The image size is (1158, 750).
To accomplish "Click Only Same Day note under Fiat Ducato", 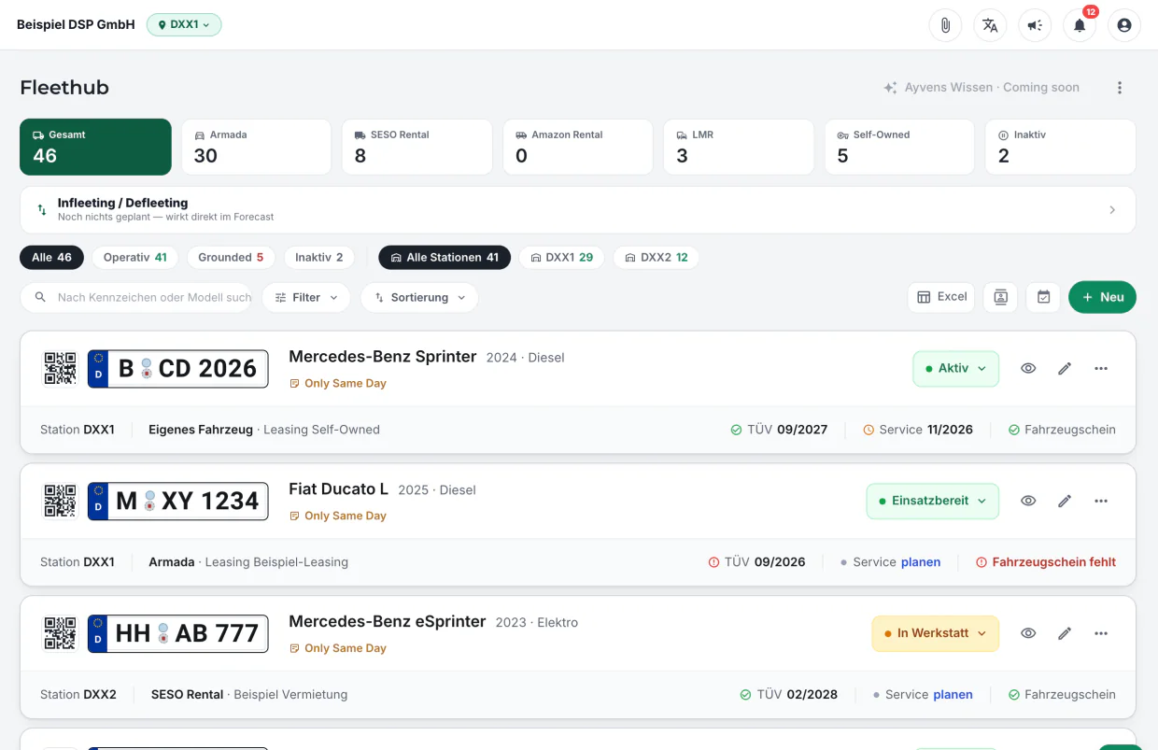I will tap(337, 516).
